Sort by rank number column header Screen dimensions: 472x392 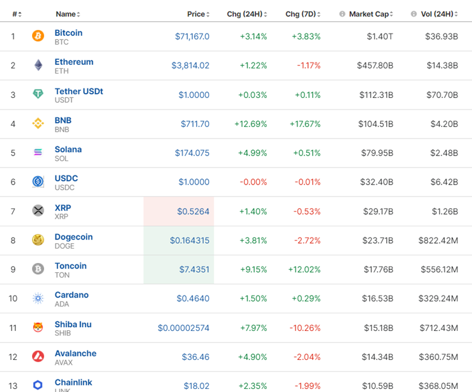[16, 14]
